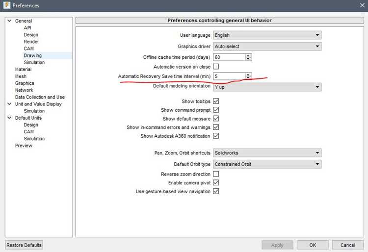
Task: Enable Reverse zoom direction
Action: [x=216, y=174]
